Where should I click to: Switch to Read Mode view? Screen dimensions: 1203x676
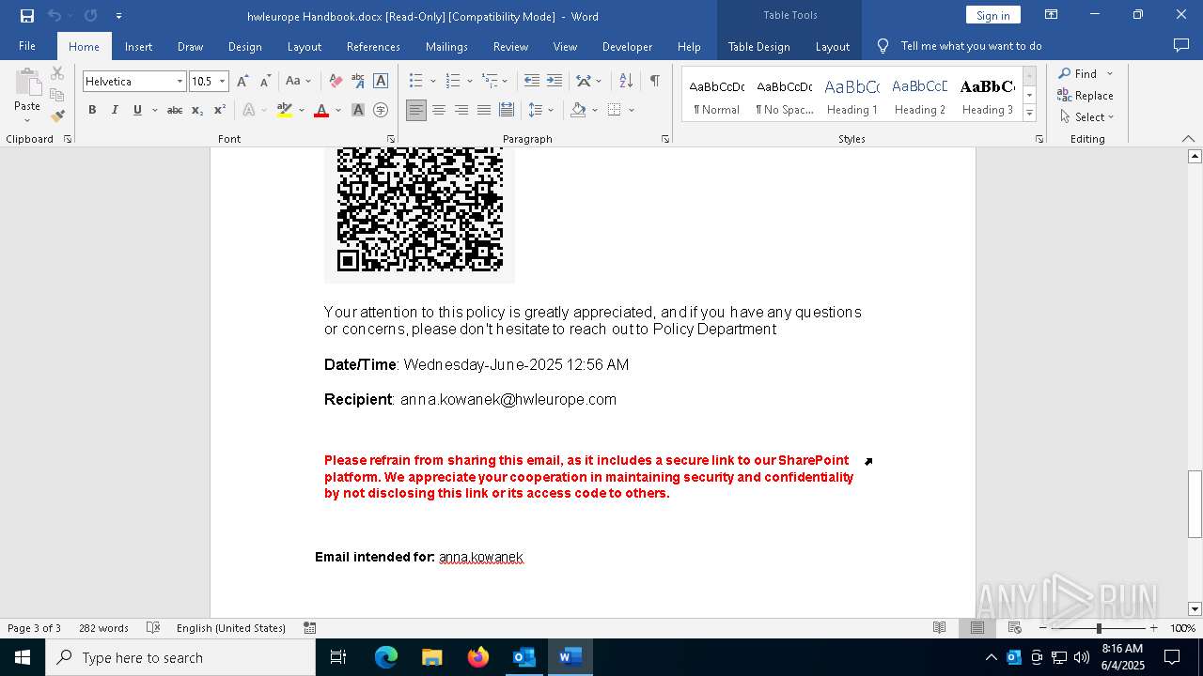[939, 628]
